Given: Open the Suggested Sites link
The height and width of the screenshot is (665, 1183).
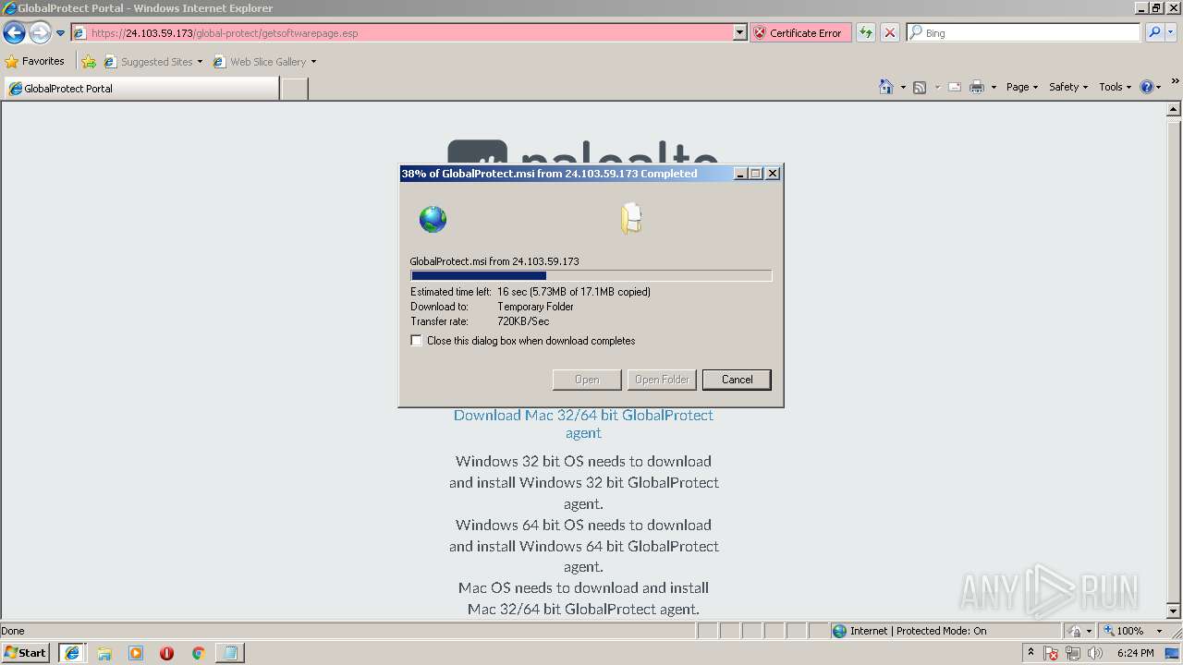Looking at the screenshot, I should click(152, 62).
